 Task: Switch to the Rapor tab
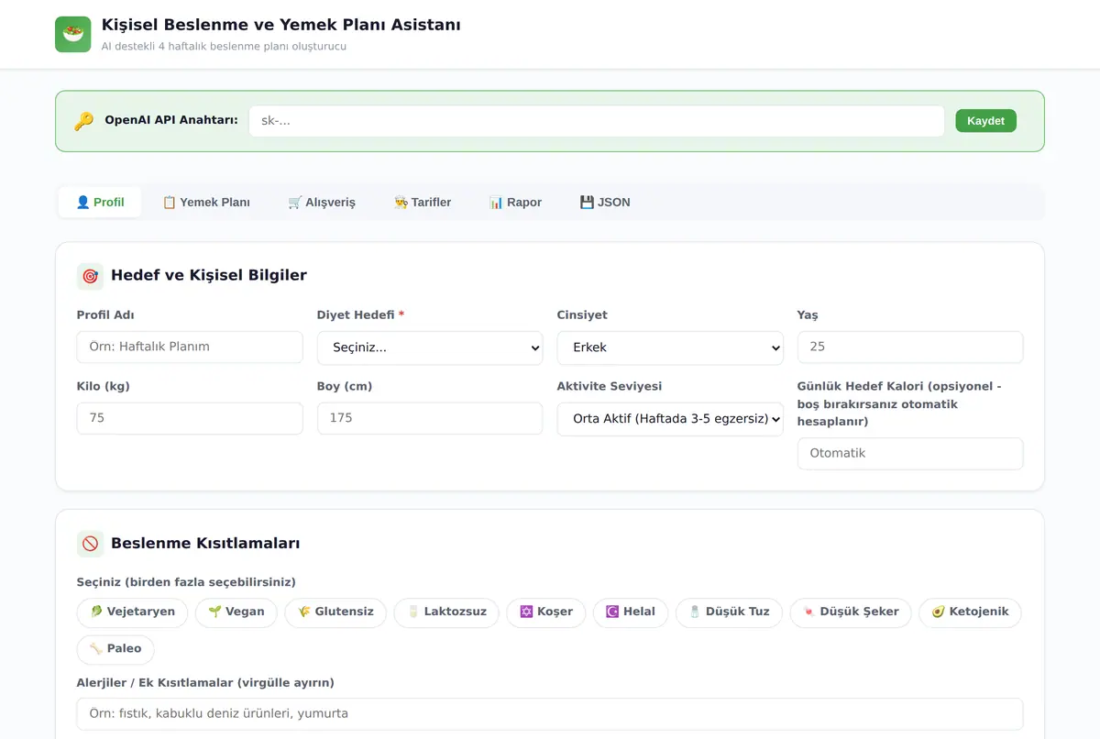point(515,203)
